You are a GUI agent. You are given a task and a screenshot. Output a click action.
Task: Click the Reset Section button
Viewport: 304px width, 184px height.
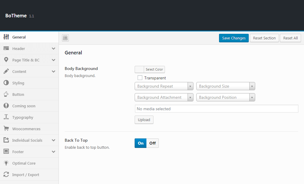[x=264, y=38]
